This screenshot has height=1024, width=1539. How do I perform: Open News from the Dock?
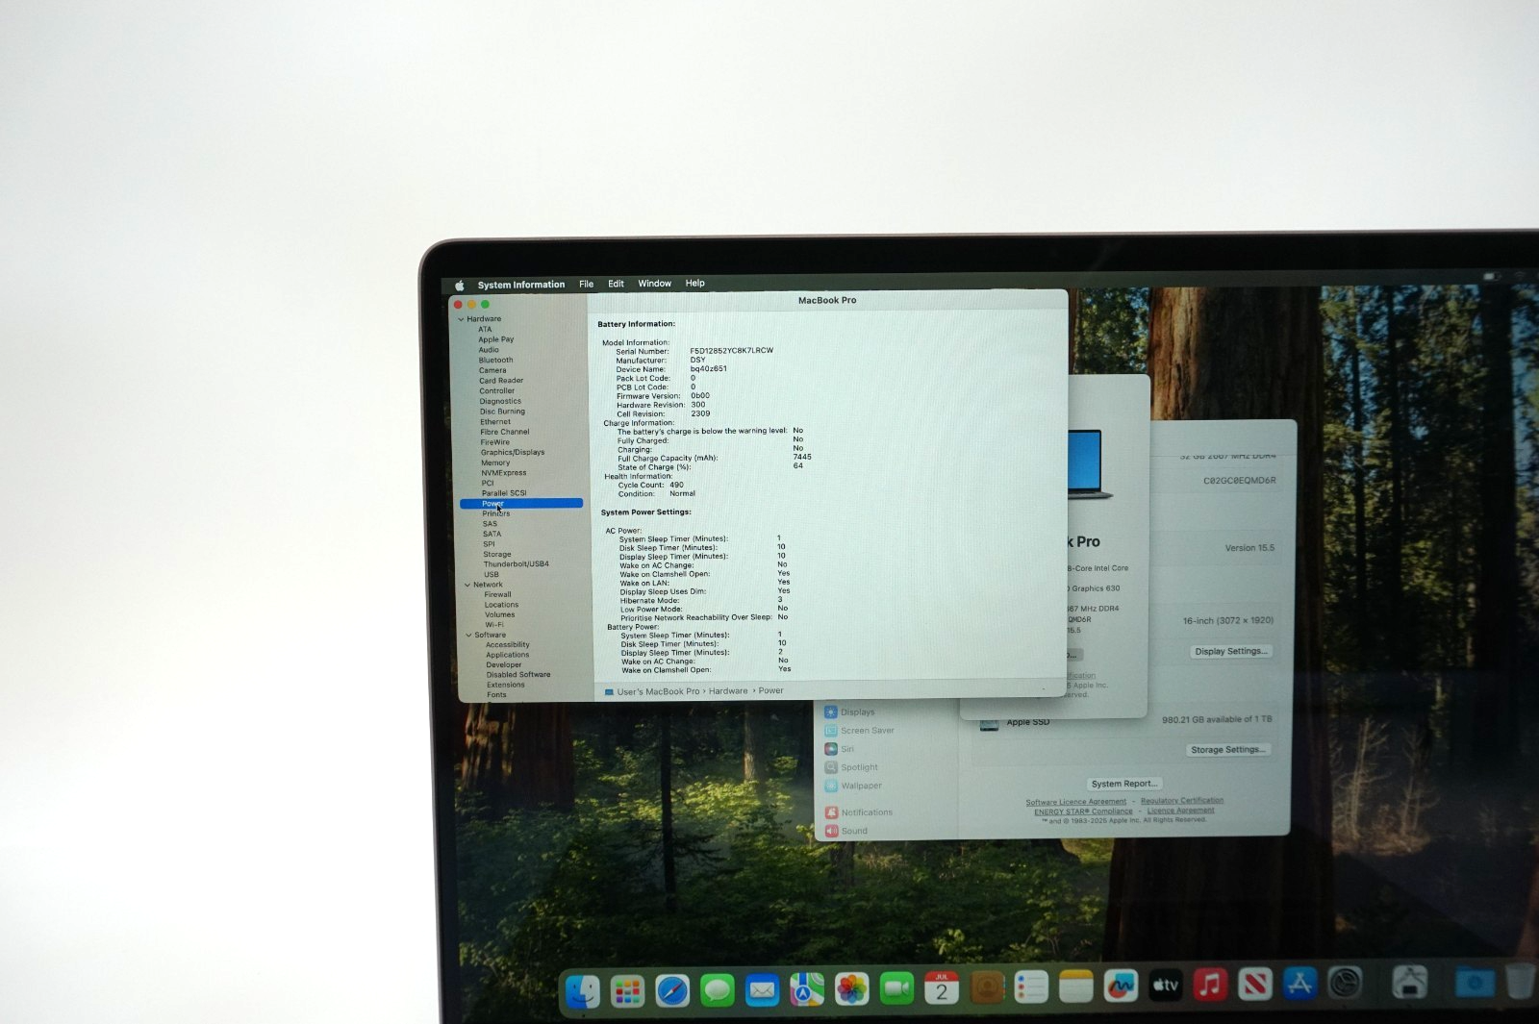[x=1255, y=984]
